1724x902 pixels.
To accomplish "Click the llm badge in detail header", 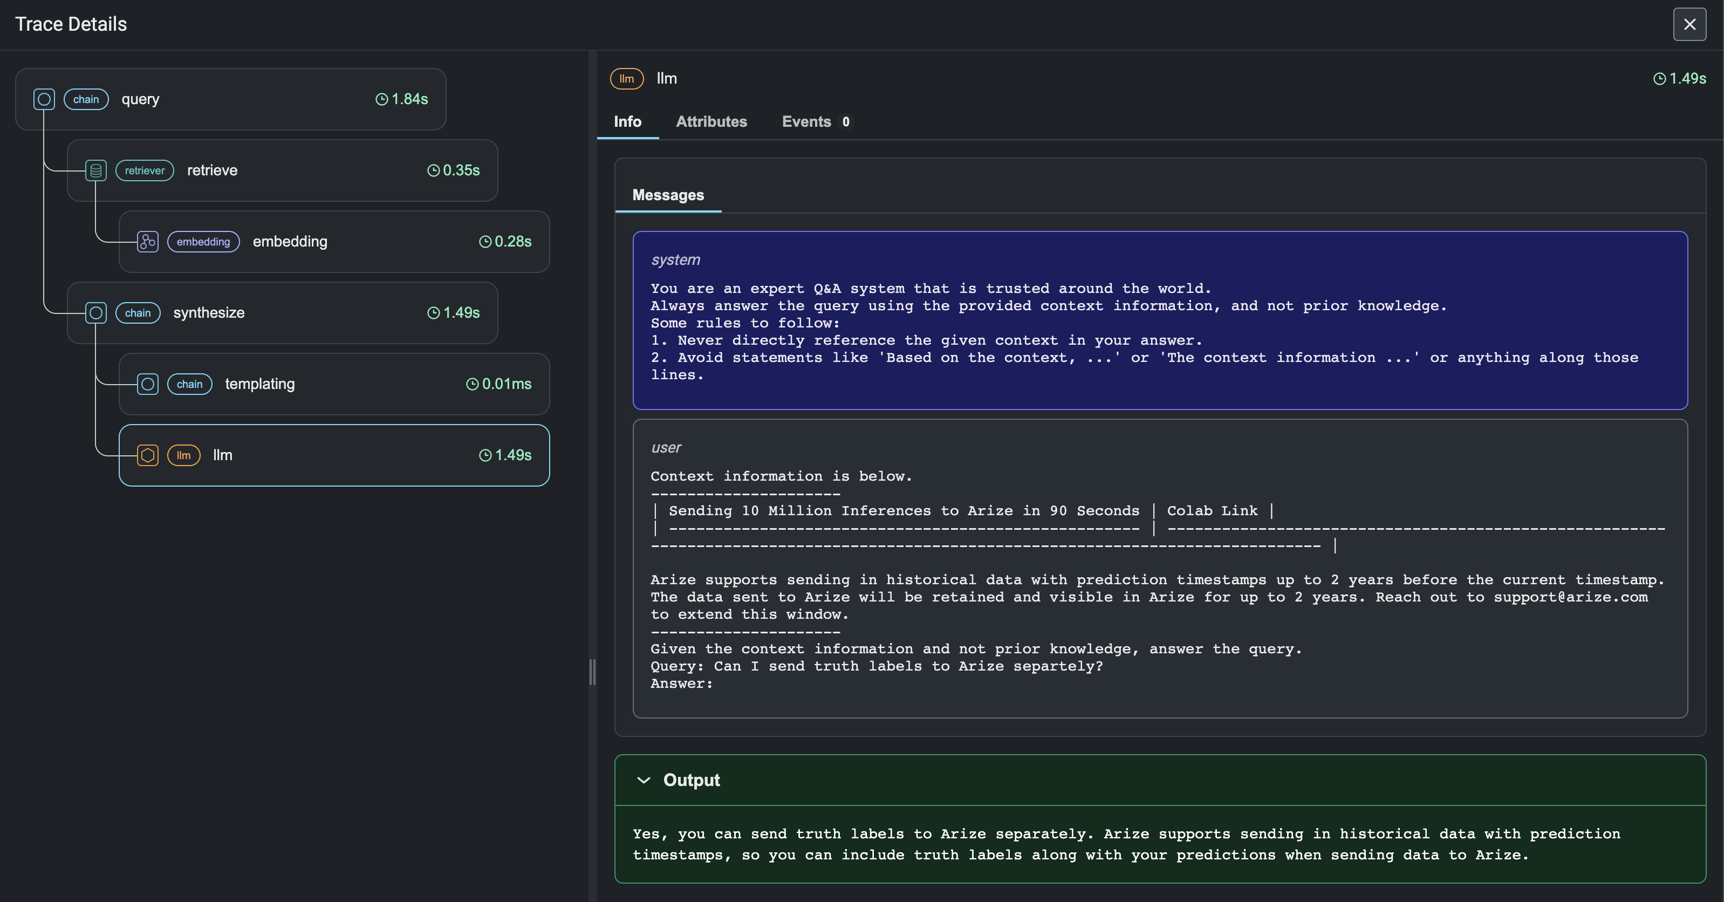I will [x=626, y=78].
